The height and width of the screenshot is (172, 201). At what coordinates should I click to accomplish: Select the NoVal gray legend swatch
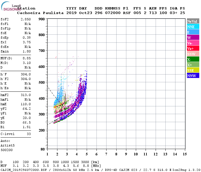193,21
